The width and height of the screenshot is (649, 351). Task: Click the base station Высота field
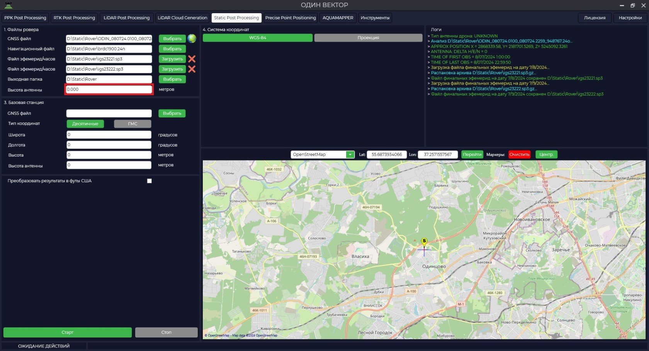(109, 155)
